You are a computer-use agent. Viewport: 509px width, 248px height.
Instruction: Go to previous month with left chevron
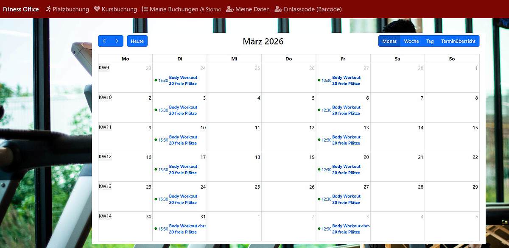104,41
